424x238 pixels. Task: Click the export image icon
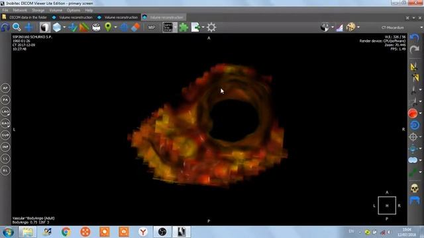[195, 27]
